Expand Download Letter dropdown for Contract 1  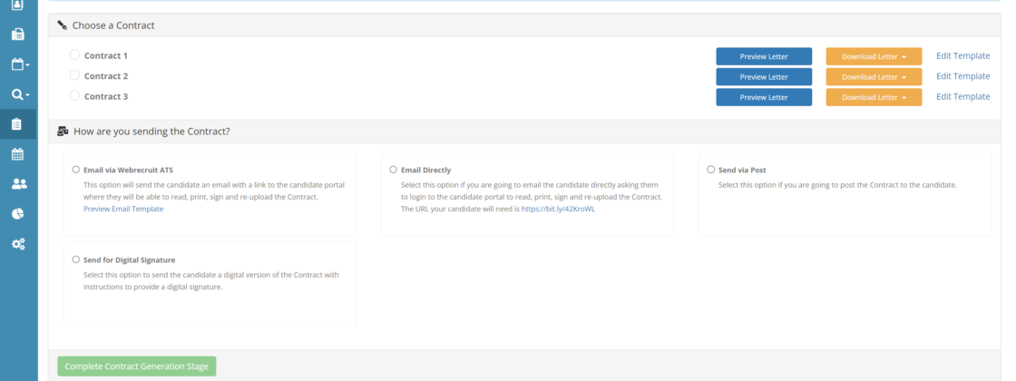873,56
